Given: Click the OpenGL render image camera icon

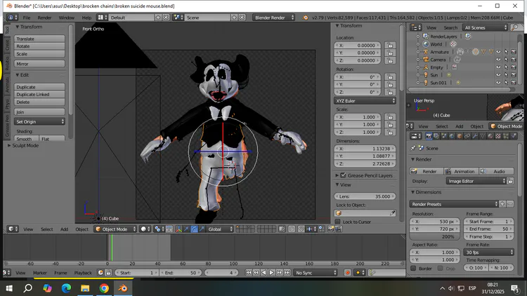Looking at the screenshot, I should tap(330, 229).
